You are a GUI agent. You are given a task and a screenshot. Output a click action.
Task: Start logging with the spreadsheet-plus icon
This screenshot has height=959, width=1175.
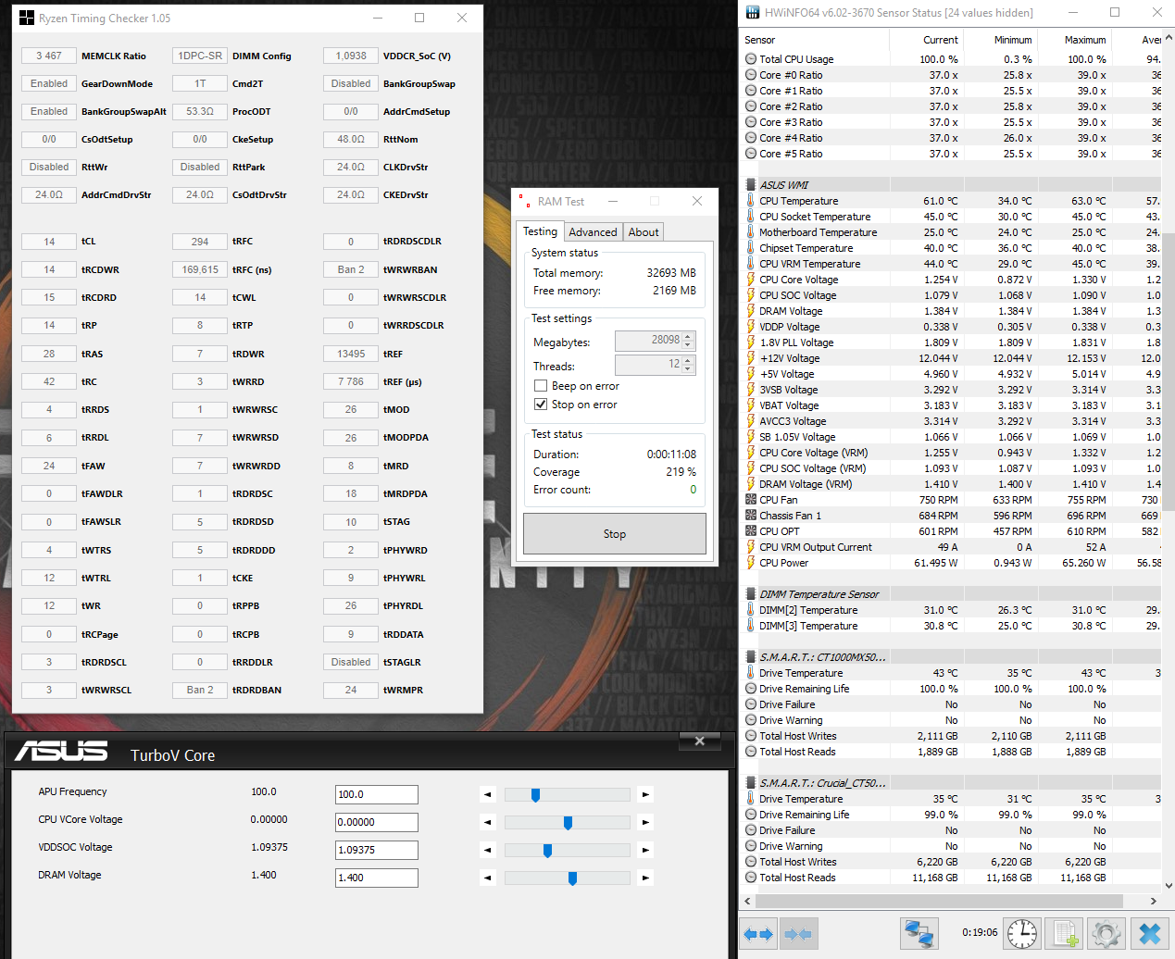(1064, 933)
